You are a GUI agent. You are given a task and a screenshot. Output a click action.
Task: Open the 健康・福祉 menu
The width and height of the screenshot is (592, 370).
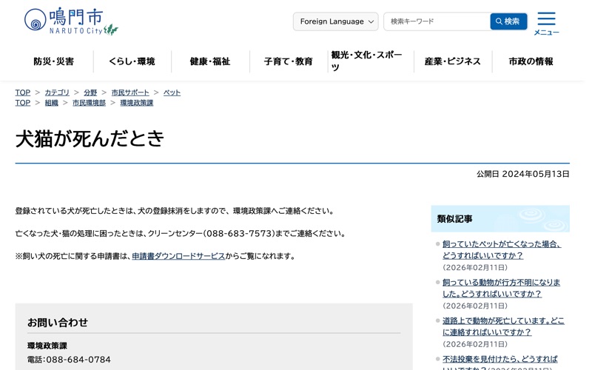(210, 61)
